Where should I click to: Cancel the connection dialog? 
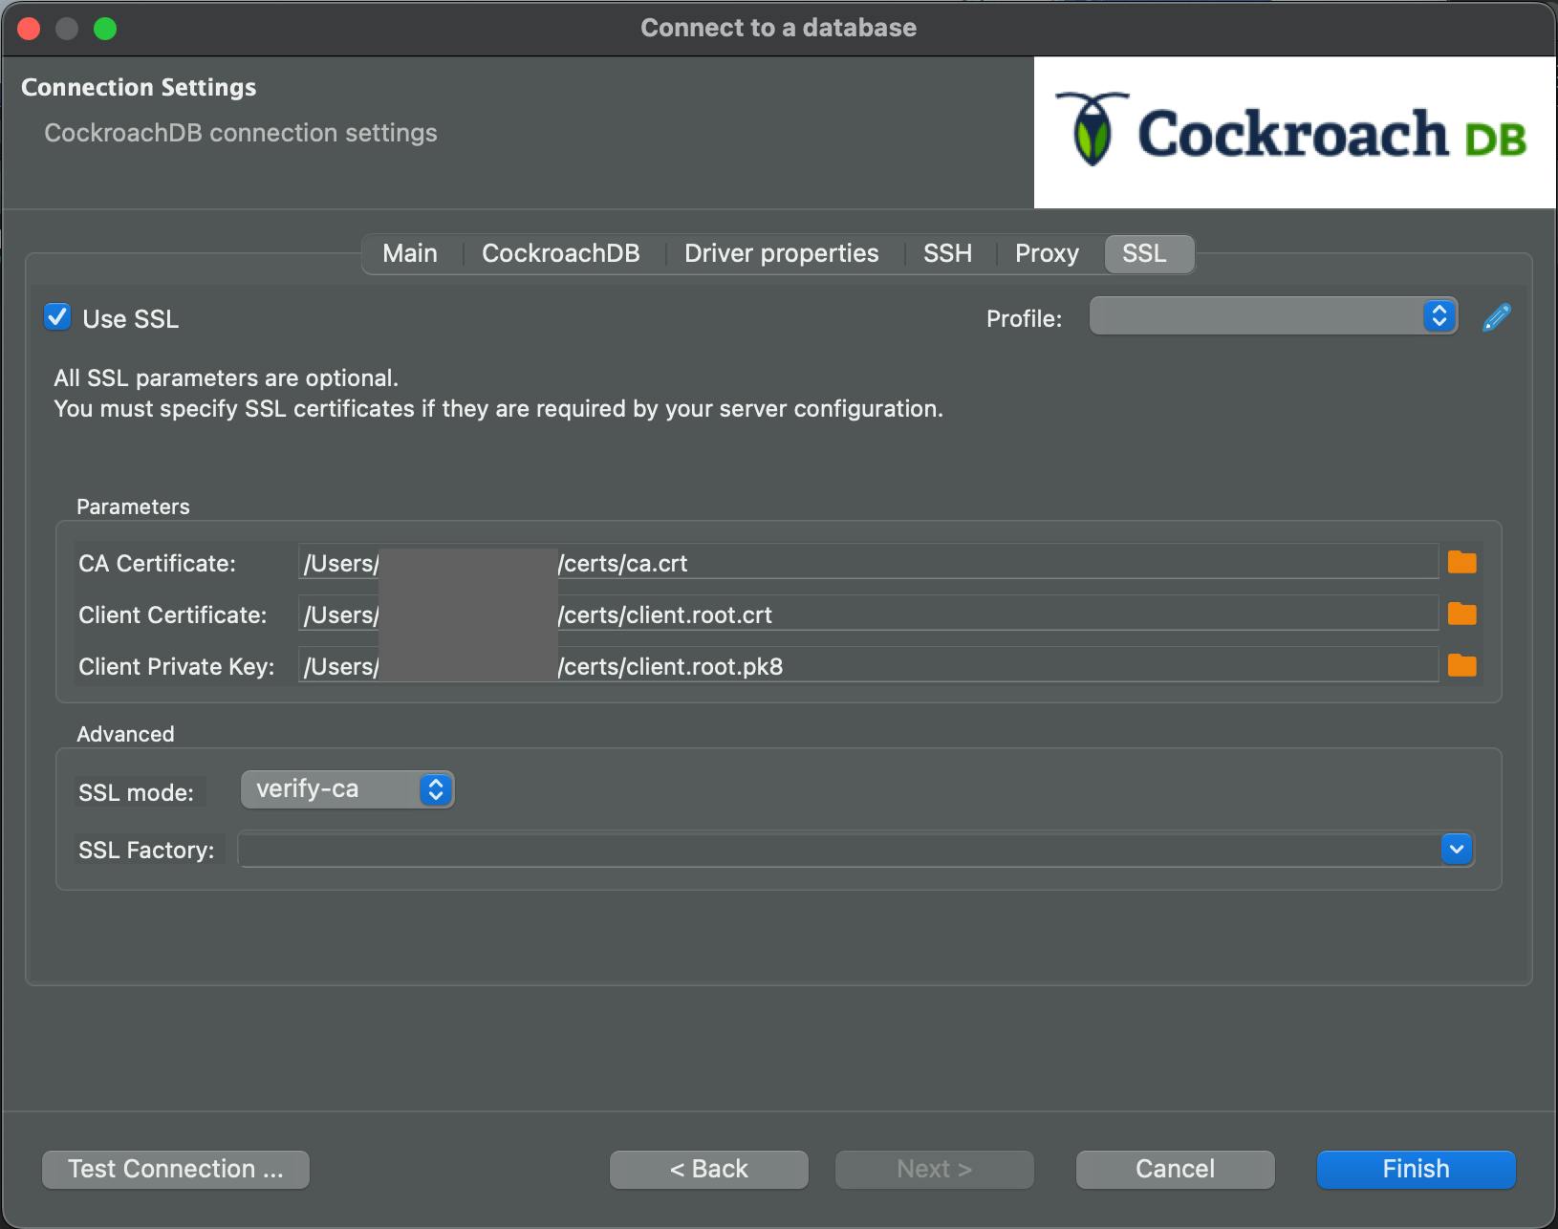tap(1174, 1169)
